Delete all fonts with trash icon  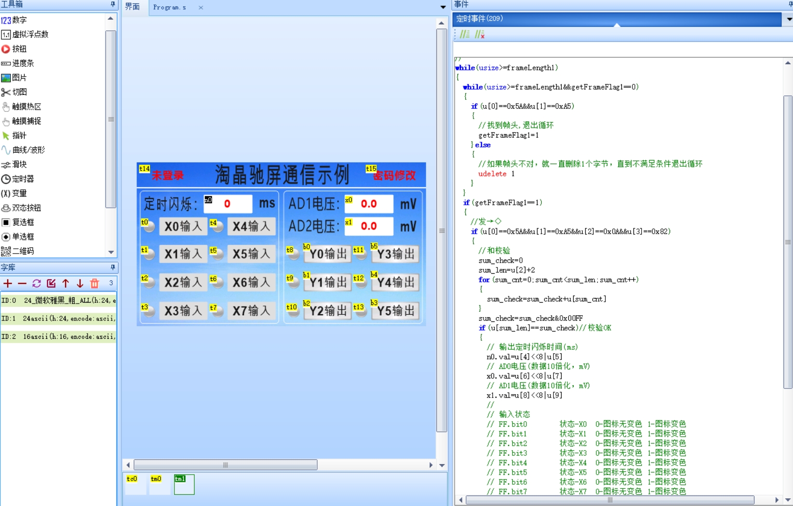(x=94, y=283)
